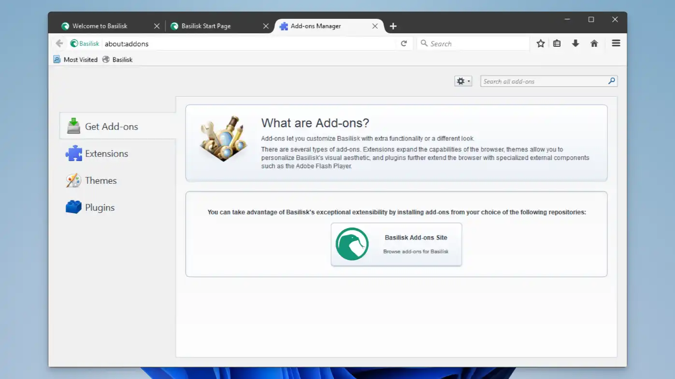Open the Basilisk bookmarks menu item
Viewport: 675px width, 379px height.
click(117, 59)
